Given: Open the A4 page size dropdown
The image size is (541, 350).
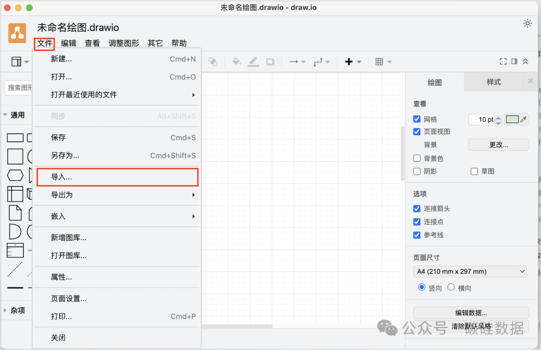Looking at the screenshot, I should [x=470, y=271].
